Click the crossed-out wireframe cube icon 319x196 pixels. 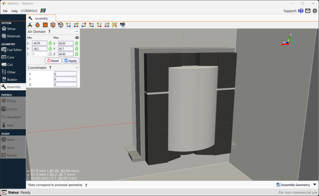click(x=53, y=25)
